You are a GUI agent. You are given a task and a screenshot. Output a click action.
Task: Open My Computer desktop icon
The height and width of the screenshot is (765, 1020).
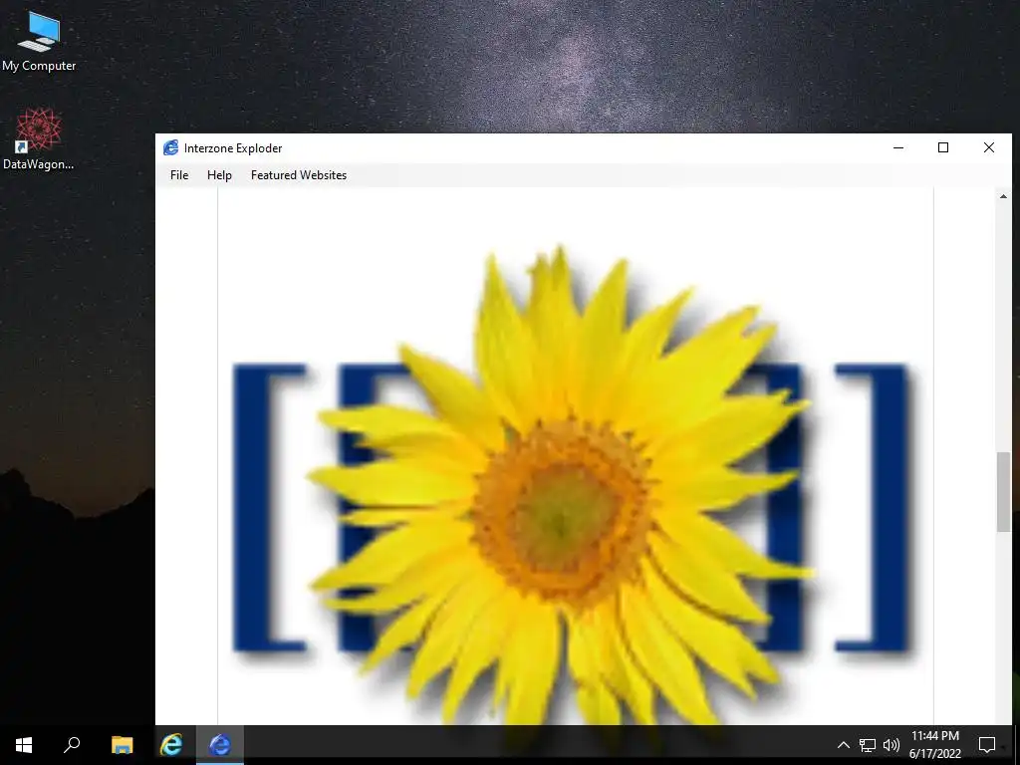point(39,41)
